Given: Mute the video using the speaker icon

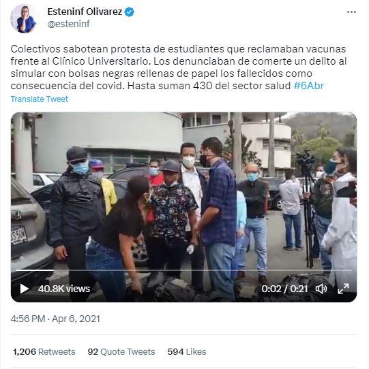Looking at the screenshot, I should (x=321, y=289).
